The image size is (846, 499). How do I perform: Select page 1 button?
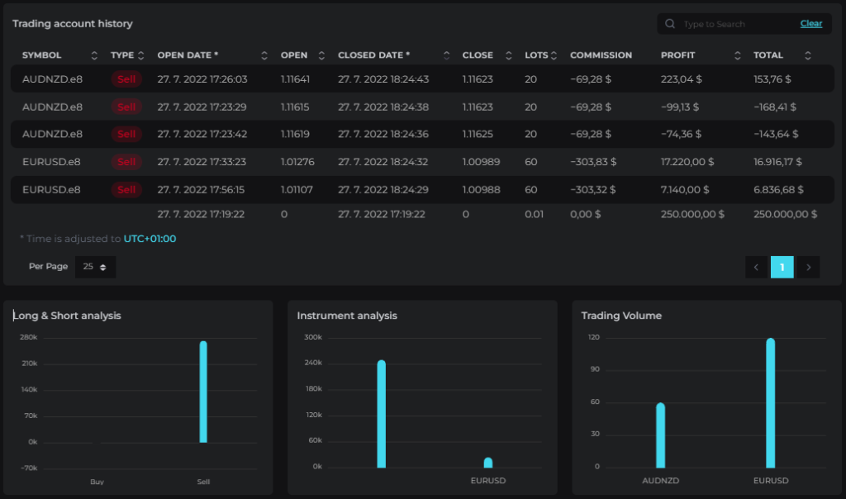click(x=782, y=267)
